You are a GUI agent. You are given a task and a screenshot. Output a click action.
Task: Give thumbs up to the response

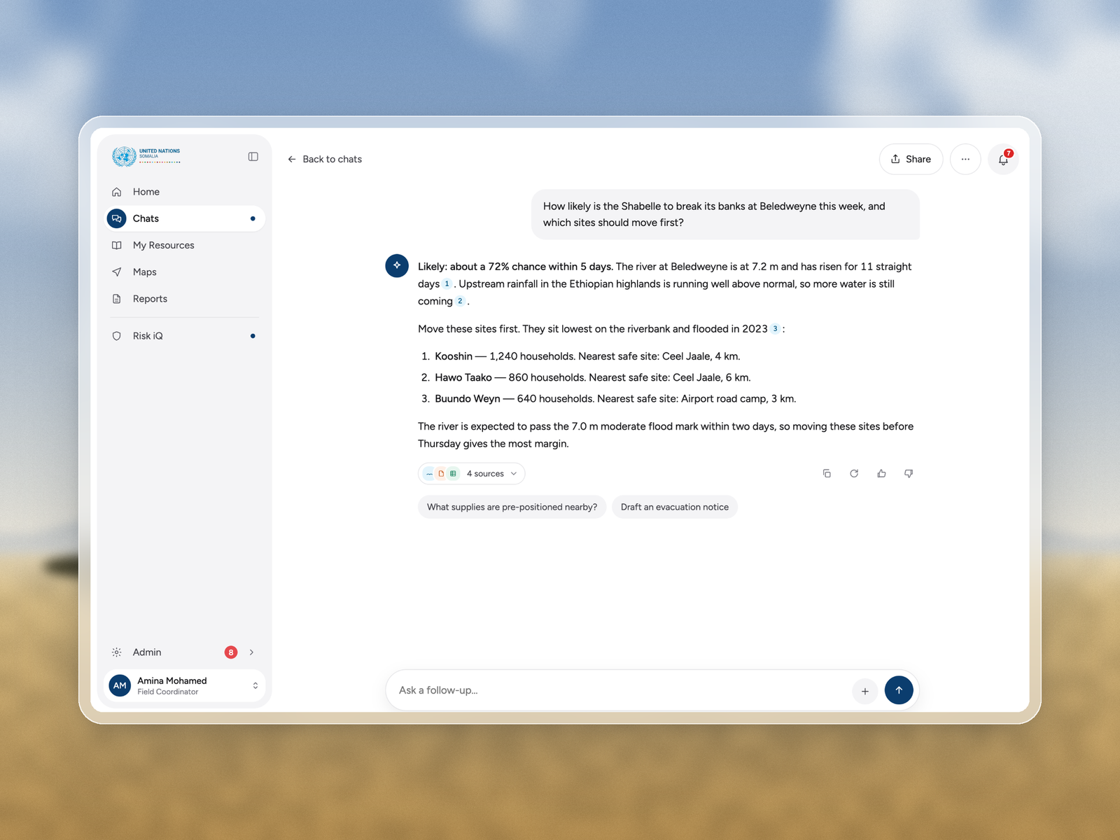click(881, 474)
